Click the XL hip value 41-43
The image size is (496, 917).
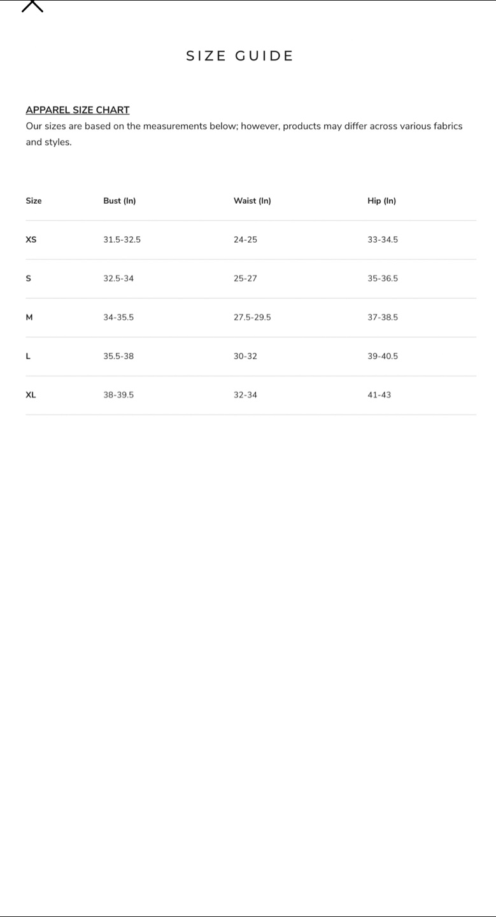(379, 395)
